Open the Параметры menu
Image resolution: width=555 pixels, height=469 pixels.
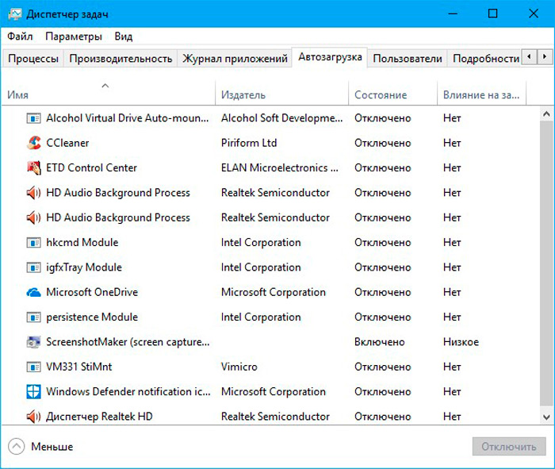[x=74, y=37]
